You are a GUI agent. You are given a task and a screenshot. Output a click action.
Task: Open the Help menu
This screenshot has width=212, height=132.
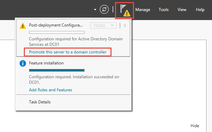(x=200, y=10)
